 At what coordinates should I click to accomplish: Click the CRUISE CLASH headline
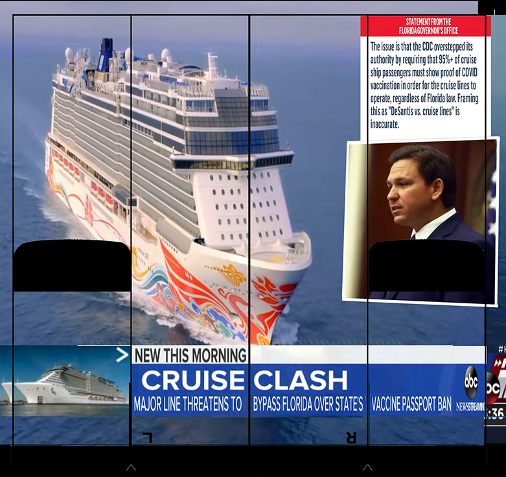(244, 380)
